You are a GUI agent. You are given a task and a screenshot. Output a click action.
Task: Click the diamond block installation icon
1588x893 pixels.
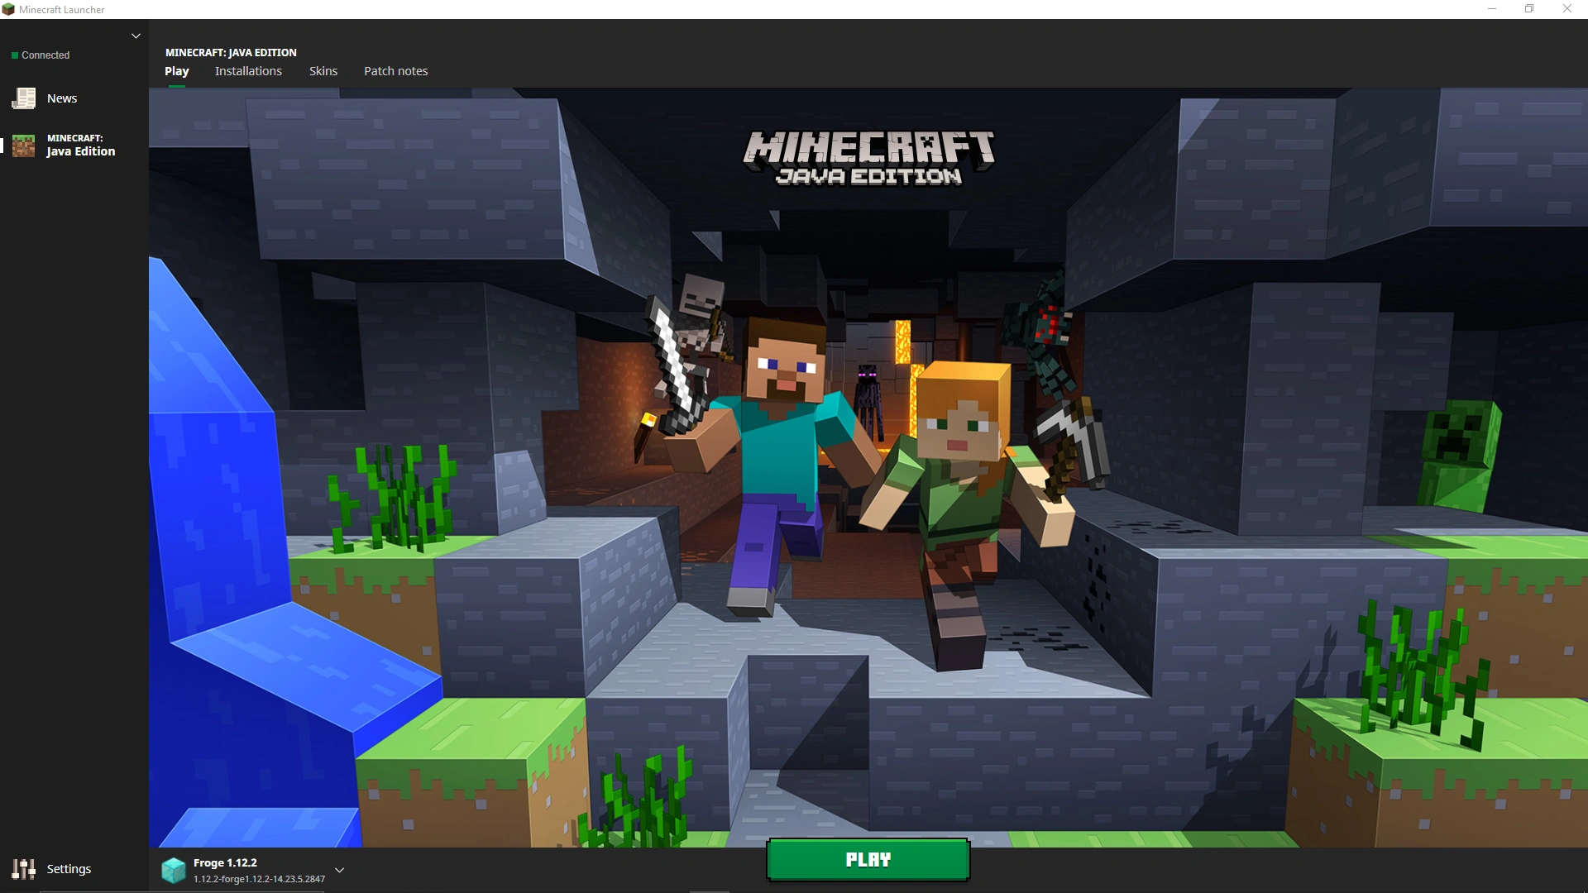[x=174, y=870]
